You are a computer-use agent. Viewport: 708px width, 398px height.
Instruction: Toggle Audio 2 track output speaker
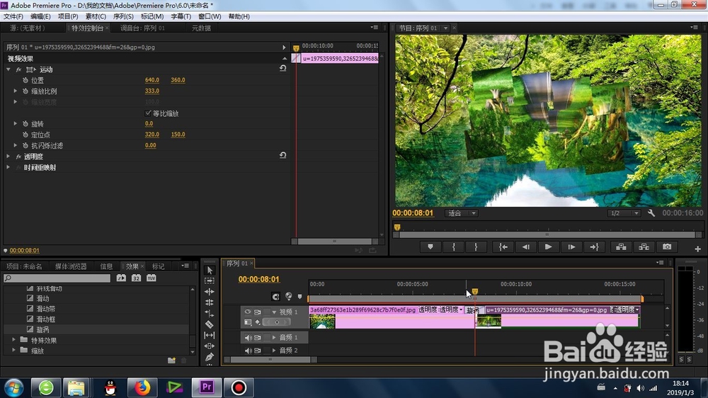(x=248, y=350)
